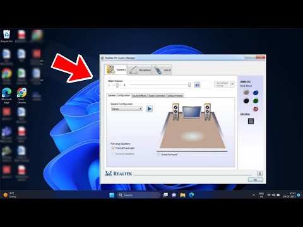Click the Set Default Device button

pos(222,84)
